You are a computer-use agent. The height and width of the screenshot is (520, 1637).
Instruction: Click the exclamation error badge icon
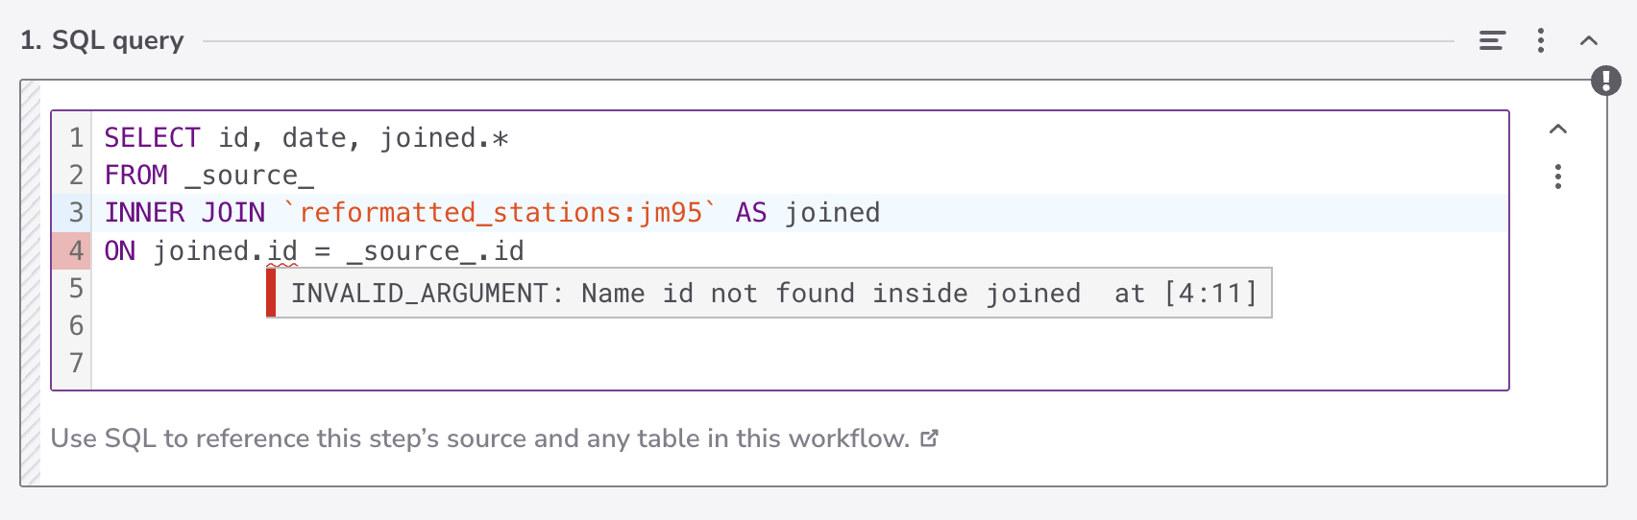click(x=1605, y=81)
